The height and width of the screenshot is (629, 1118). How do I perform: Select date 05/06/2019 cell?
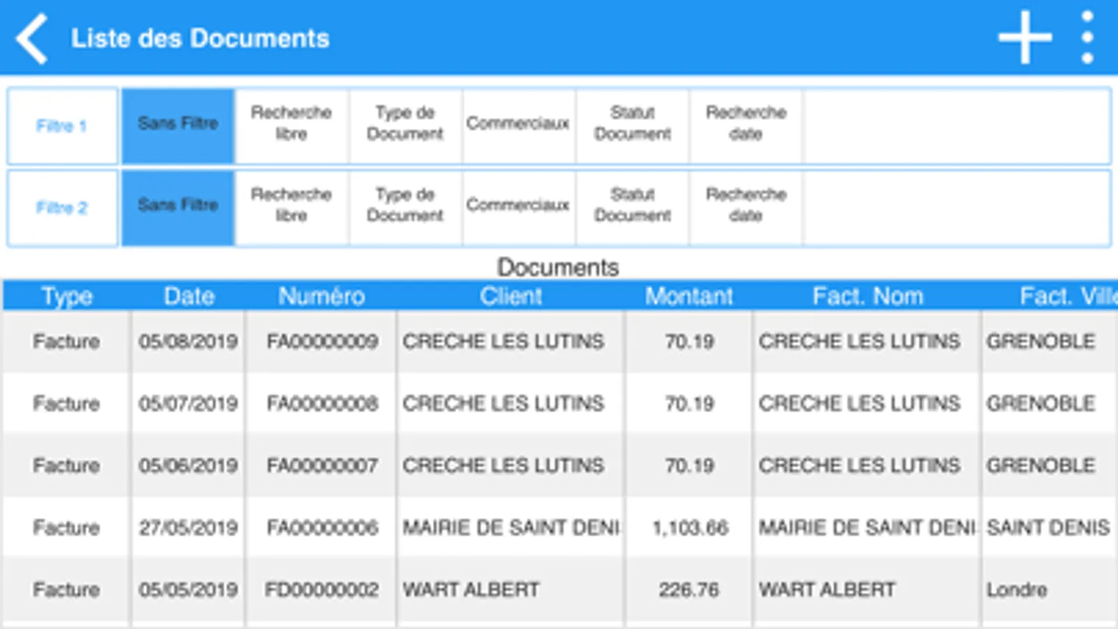(x=189, y=465)
